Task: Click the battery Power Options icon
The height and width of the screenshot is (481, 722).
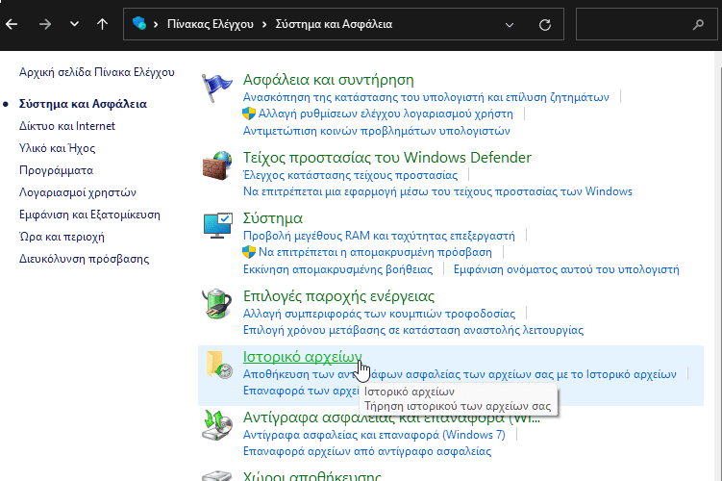Action: pyautogui.click(x=217, y=304)
